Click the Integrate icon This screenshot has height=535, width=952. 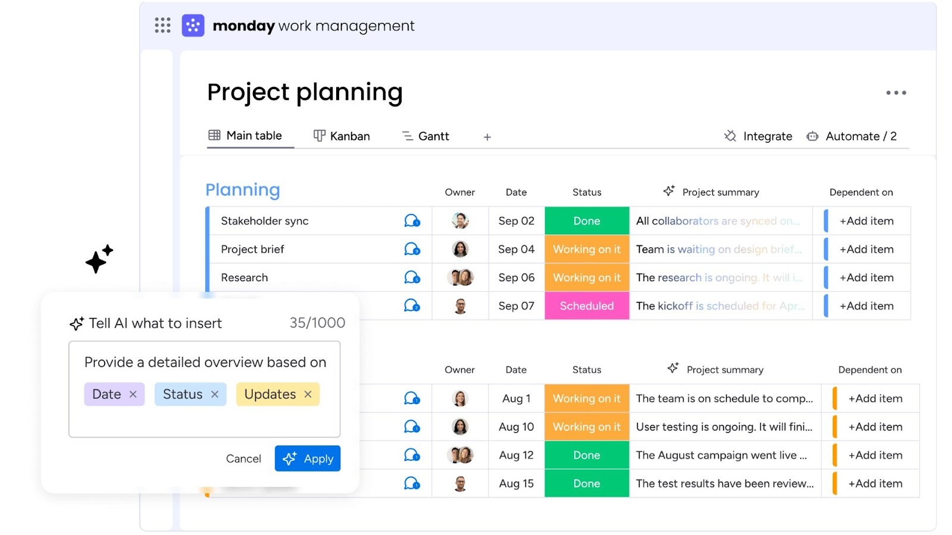[x=729, y=136]
